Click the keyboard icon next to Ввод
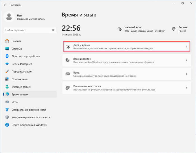The image size is (196, 153). 67,74
